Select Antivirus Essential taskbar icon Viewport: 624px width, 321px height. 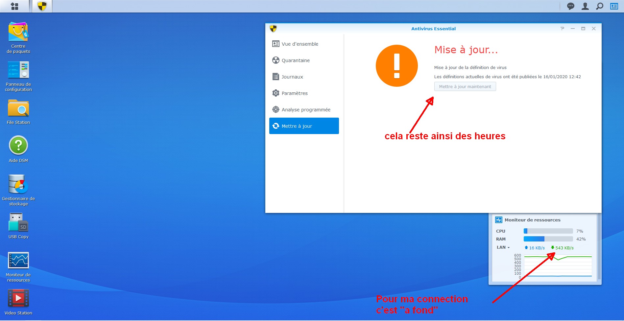pos(42,6)
